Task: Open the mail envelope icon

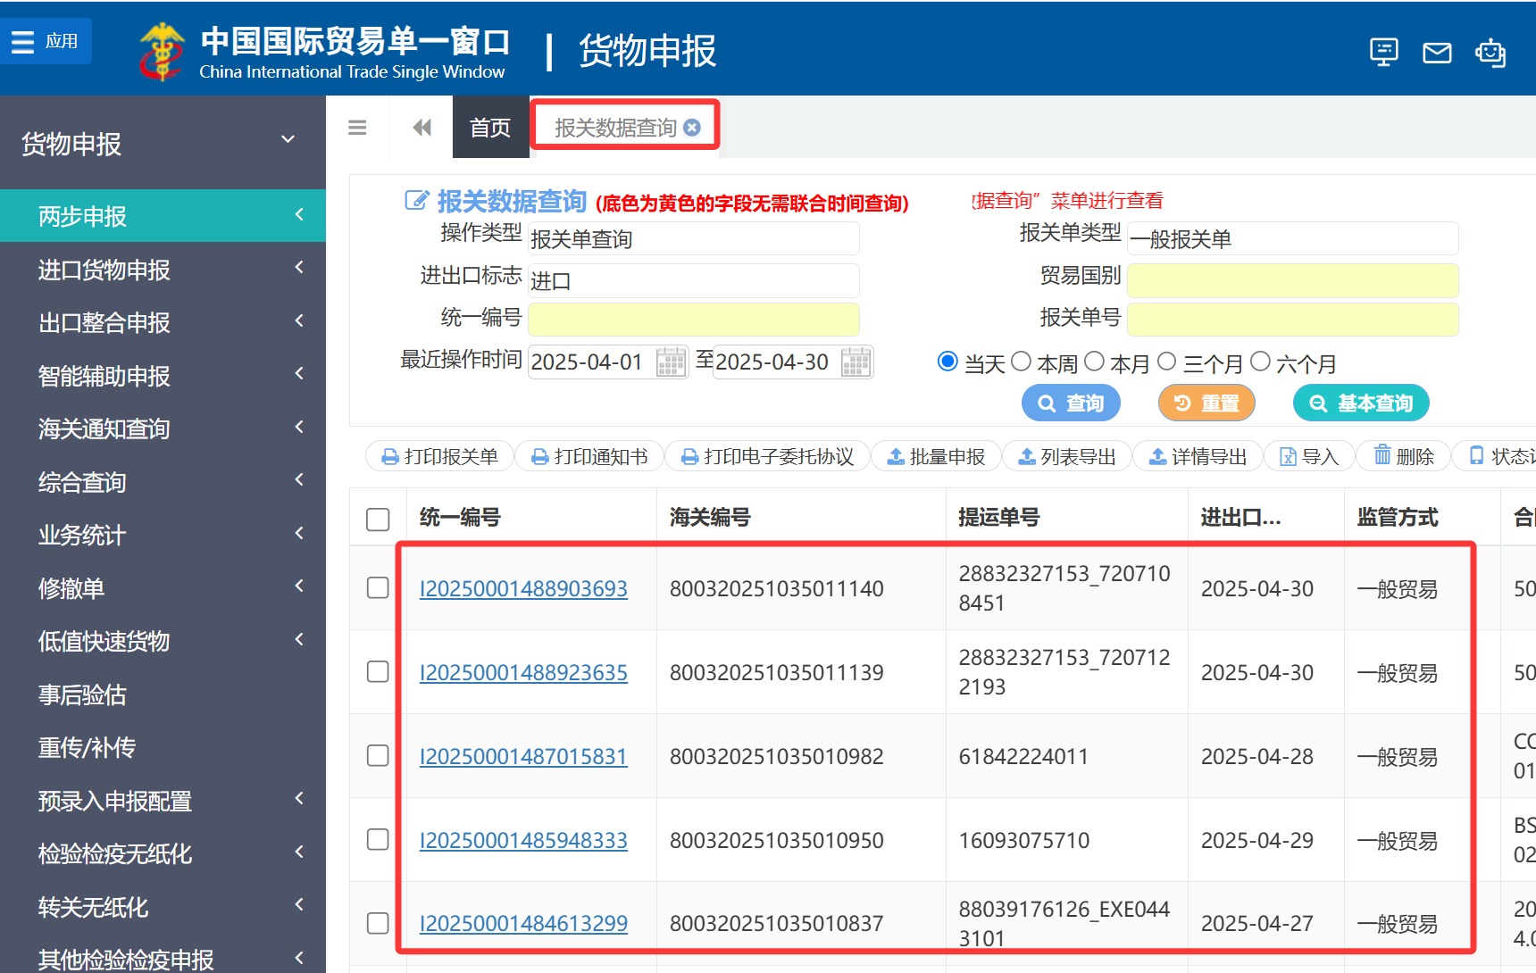Action: 1437,53
